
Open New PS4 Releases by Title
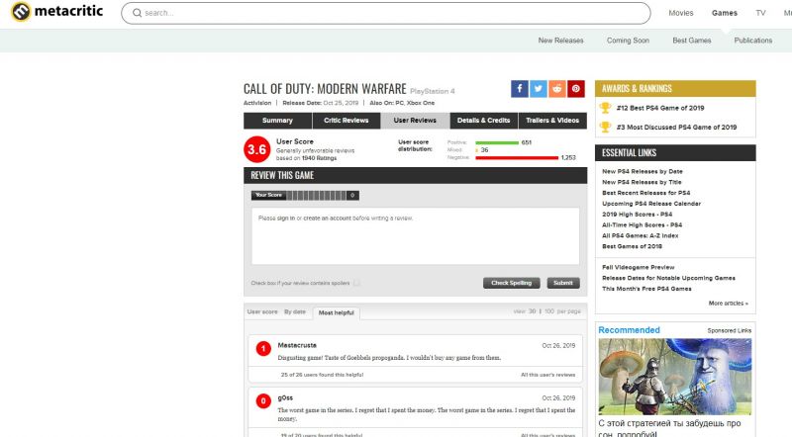(x=642, y=182)
